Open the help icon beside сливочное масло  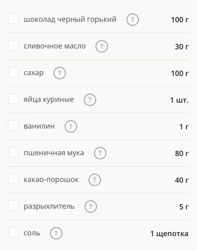click(x=102, y=46)
